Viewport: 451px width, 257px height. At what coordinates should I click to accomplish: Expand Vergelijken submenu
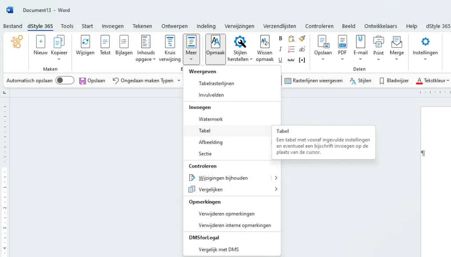tap(276, 189)
